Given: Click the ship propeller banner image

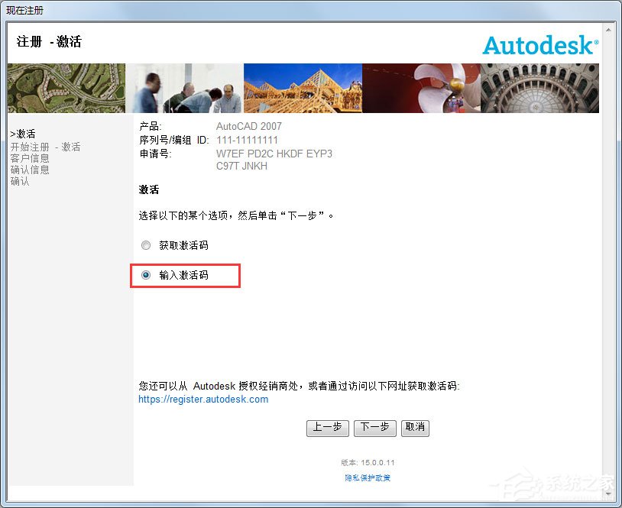Looking at the screenshot, I should 422,88.
